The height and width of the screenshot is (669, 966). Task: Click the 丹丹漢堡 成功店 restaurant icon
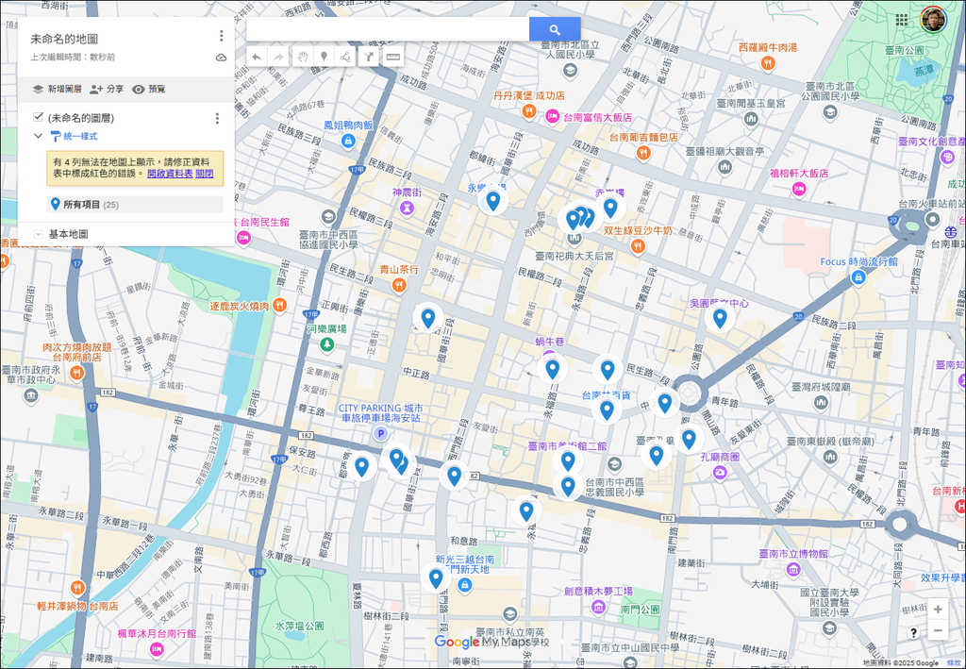pos(528,111)
